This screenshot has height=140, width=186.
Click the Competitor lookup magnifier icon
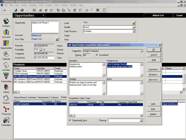(x=141, y=51)
